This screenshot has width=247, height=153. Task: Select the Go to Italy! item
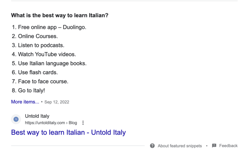tap(31, 91)
